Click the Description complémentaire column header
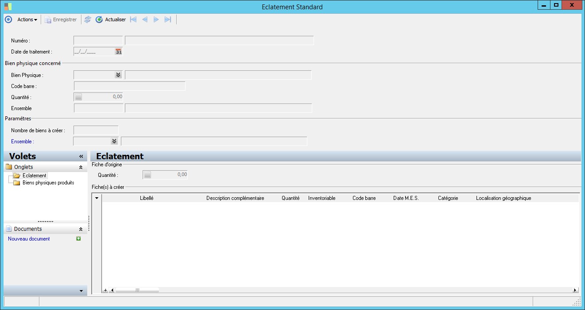Screen dimensions: 585x310 click(235, 198)
